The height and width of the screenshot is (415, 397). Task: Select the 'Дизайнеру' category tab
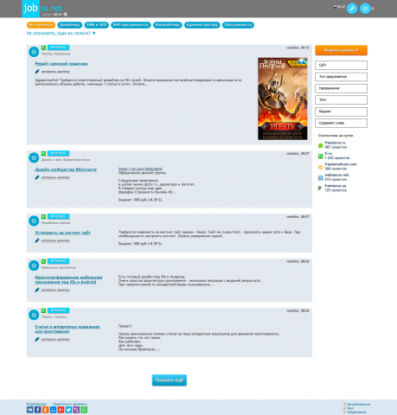(70, 25)
